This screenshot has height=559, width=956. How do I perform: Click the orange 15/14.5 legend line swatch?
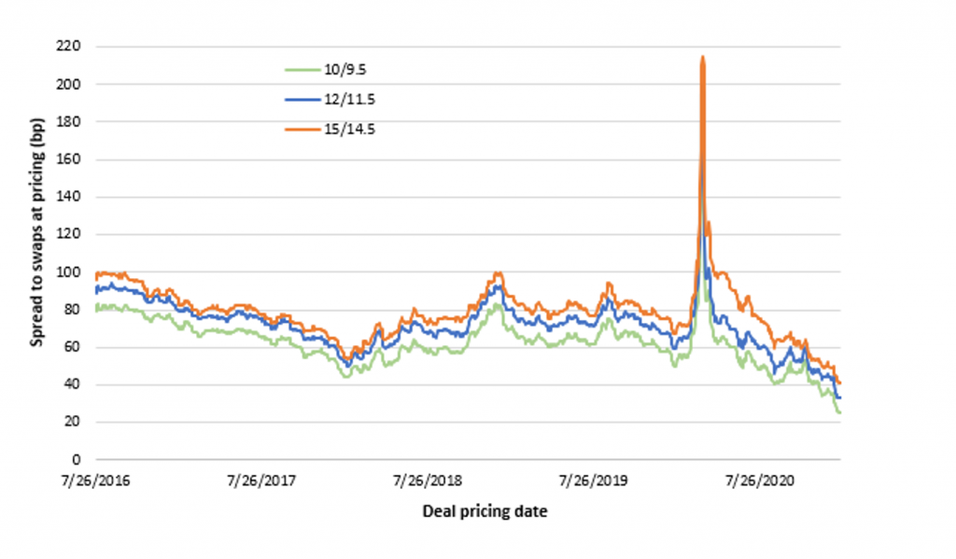click(x=303, y=126)
